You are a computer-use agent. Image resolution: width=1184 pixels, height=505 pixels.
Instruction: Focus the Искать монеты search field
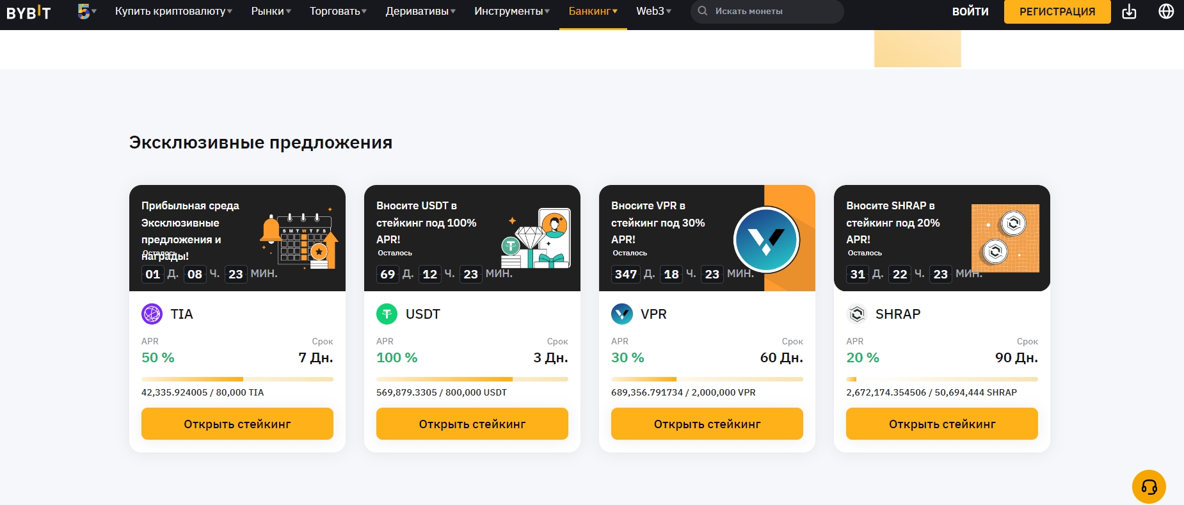pyautogui.click(x=767, y=11)
